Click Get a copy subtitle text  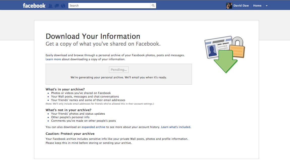pyautogui.click(x=103, y=44)
